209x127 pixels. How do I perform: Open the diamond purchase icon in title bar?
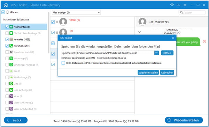click(x=172, y=5)
